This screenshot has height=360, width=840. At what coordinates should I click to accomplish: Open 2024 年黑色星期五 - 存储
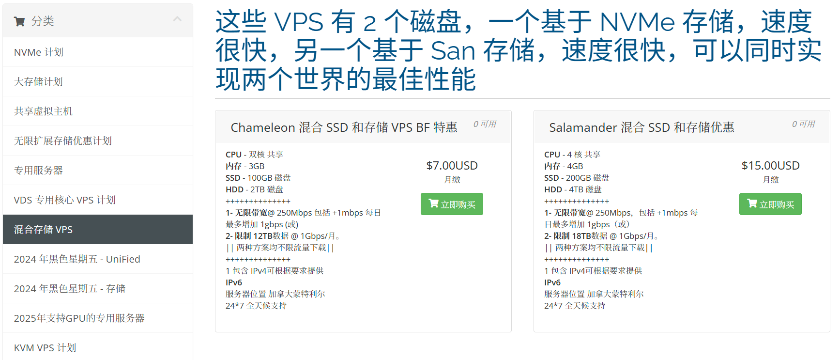pyautogui.click(x=98, y=289)
